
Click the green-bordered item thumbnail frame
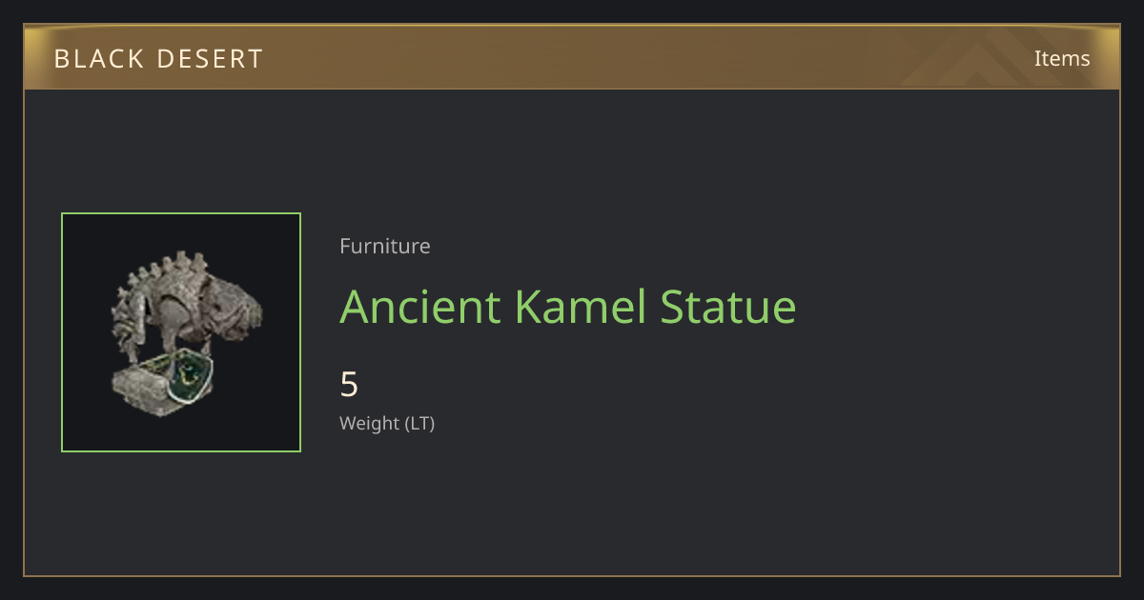(x=181, y=332)
